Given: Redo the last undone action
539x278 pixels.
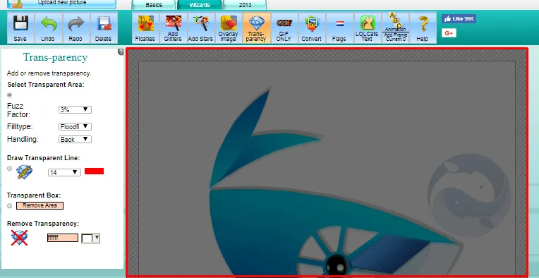Looking at the screenshot, I should pyautogui.click(x=75, y=28).
